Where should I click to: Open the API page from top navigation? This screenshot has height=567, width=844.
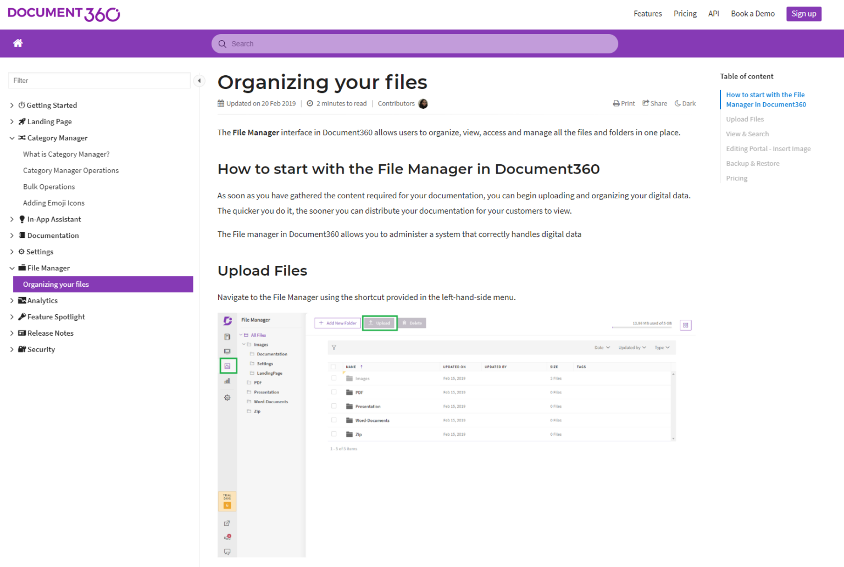coord(713,13)
